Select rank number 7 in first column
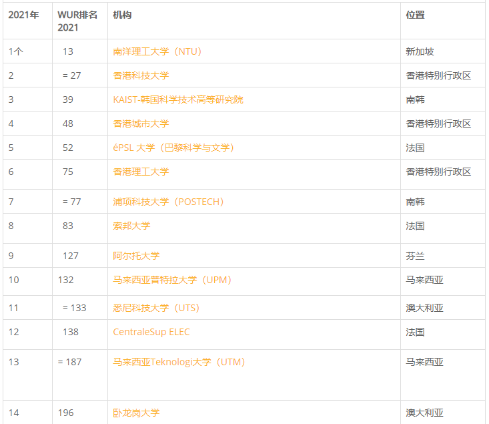 pyautogui.click(x=11, y=202)
